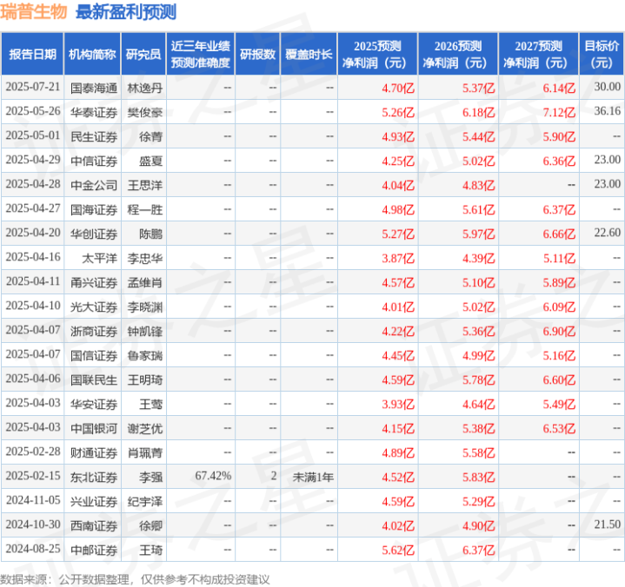Image resolution: width=625 pixels, height=587 pixels.
Task: Click institution 国联民生
Action: point(94,379)
